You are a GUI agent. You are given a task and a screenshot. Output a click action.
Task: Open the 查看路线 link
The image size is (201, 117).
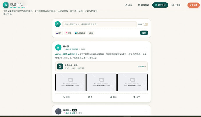(142, 67)
